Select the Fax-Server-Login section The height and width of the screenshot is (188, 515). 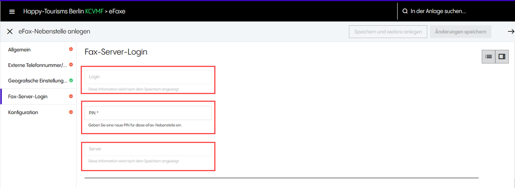(x=28, y=97)
